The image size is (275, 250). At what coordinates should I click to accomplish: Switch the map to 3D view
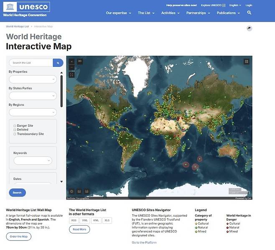[80, 61]
